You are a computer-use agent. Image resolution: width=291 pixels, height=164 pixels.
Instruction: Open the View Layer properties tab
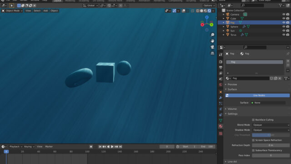[x=221, y=73]
